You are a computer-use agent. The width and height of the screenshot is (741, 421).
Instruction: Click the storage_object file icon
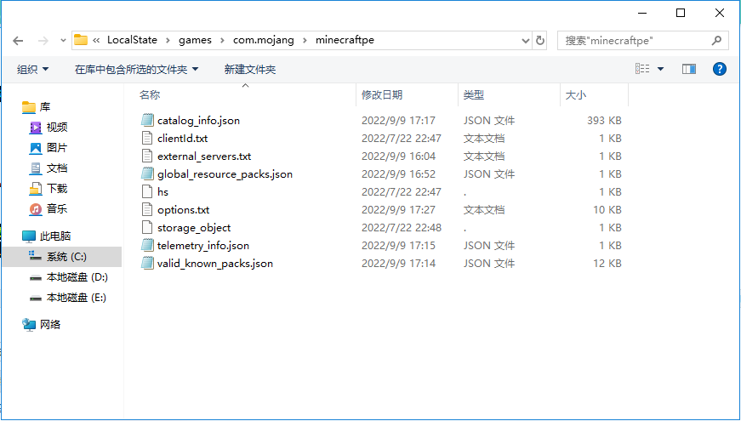[147, 227]
